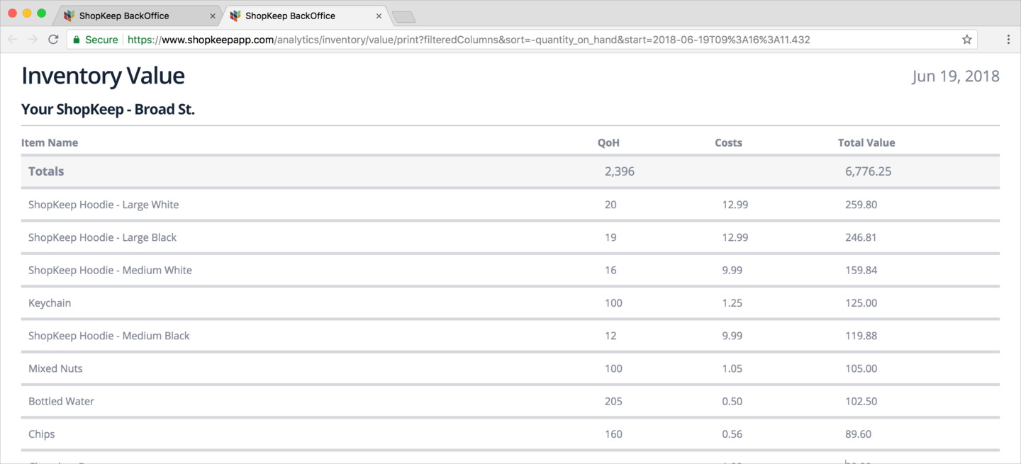Click Large White hoodie quantity 20
Screen dimensions: 1021x464
610,205
